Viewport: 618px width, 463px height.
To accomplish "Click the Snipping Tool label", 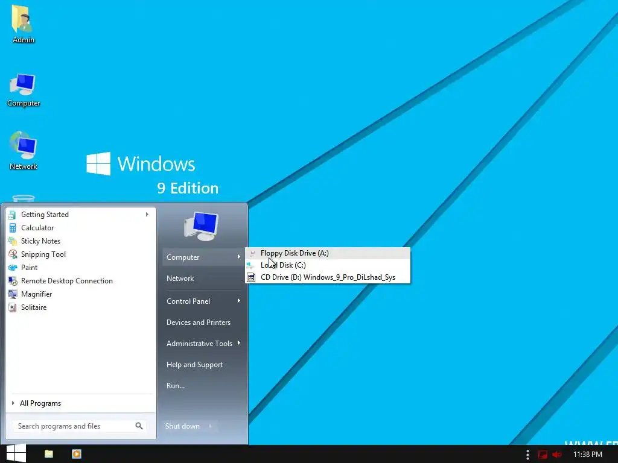I will 43,254.
